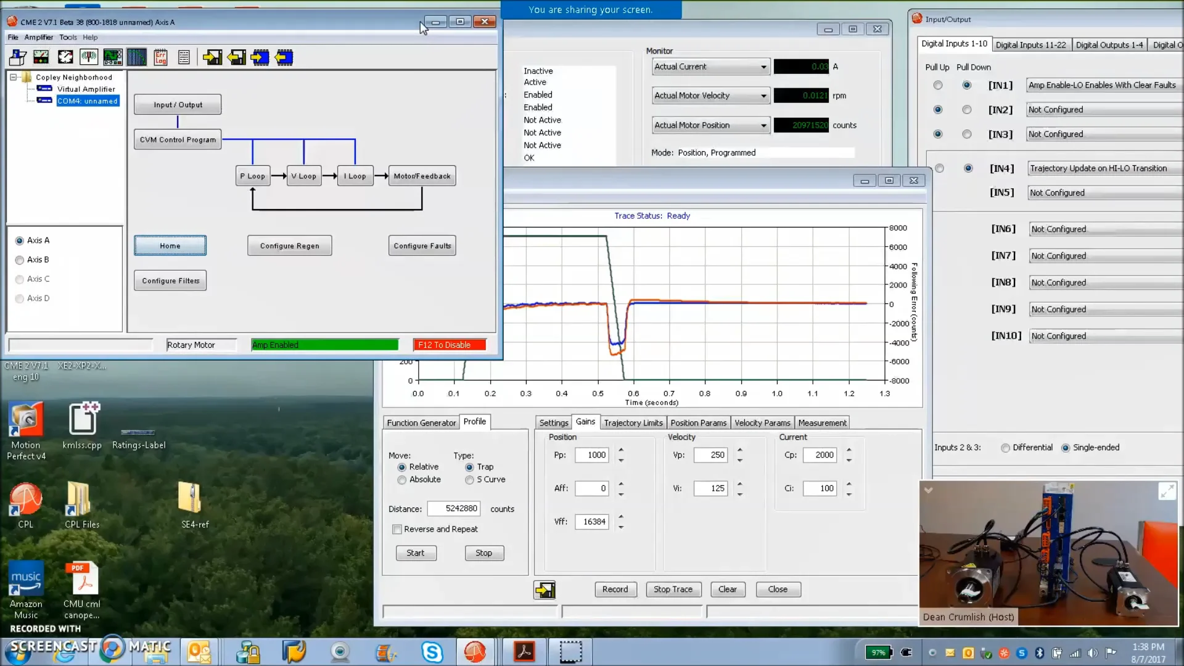1184x666 pixels.
Task: Open the amplifier Control Panel meter icon
Action: tap(41, 57)
